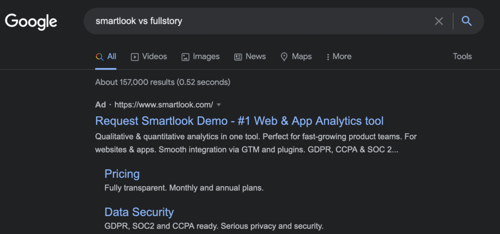
Task: Open Request Smartlook Demo ad link
Action: (x=239, y=121)
